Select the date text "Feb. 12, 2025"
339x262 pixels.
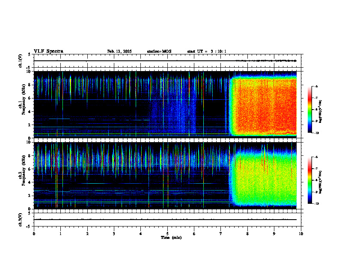pos(119,51)
